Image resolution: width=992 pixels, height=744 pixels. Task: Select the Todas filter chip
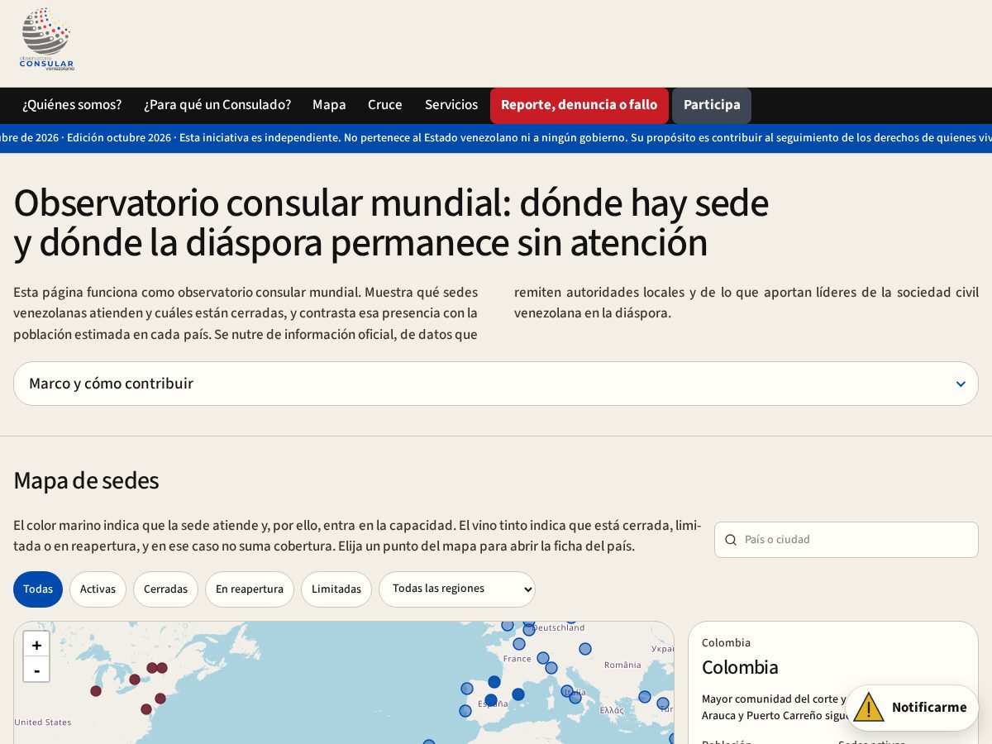[38, 589]
